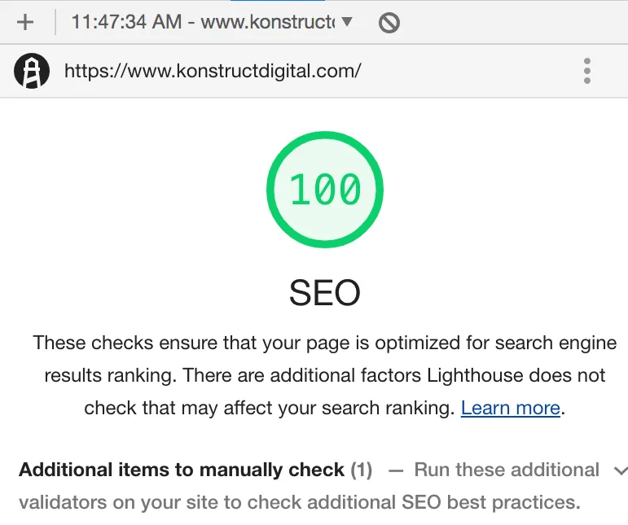Open the three-dot tools menu
The image size is (628, 525).
[586, 71]
